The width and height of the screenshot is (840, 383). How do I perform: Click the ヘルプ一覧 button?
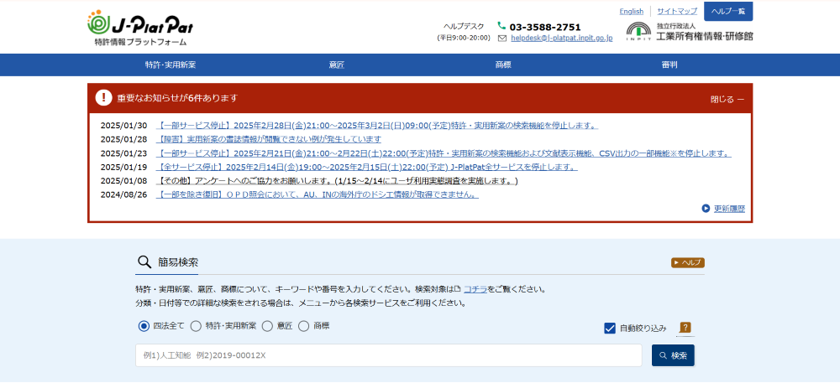click(728, 11)
